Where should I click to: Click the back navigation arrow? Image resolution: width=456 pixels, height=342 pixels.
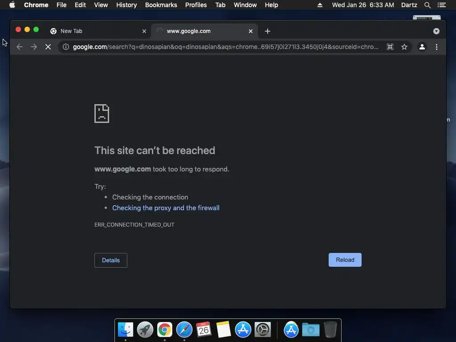[x=20, y=47]
